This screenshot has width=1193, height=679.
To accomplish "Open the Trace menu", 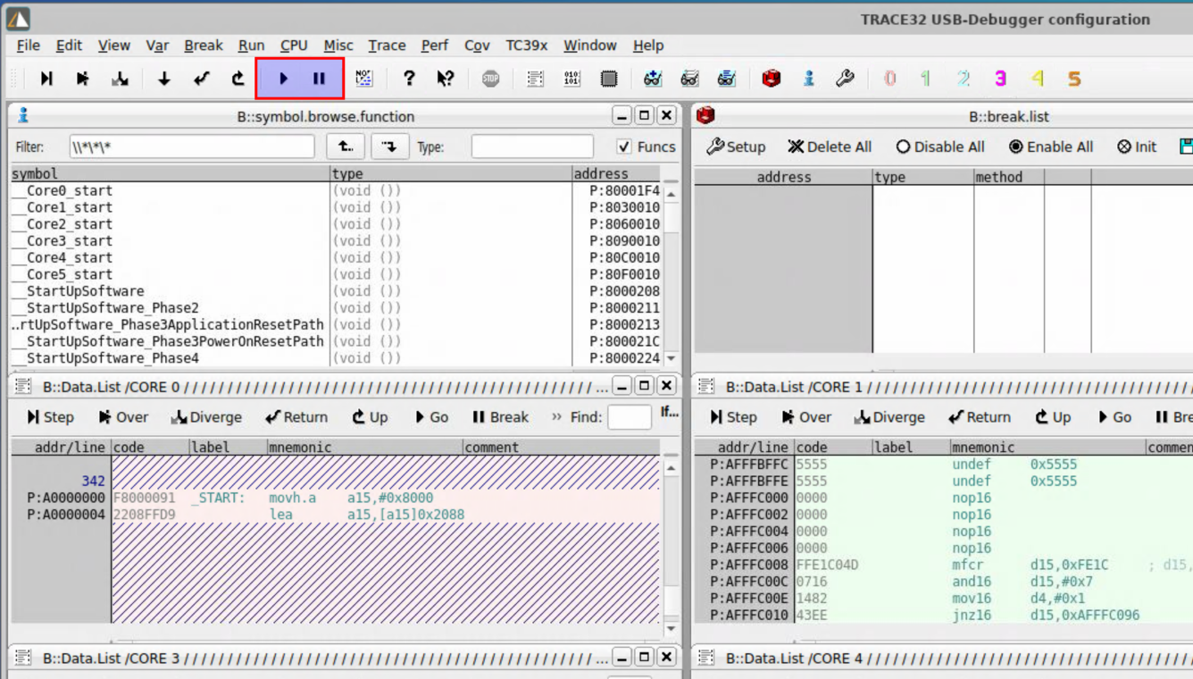I will coord(387,46).
